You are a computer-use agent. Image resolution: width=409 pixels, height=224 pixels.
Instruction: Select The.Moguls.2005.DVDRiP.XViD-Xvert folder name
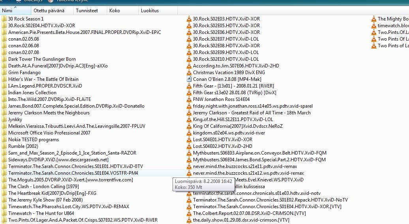[70, 180]
